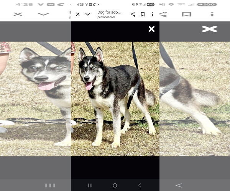Expand the custom tab chevron dropdown

click(x=87, y=14)
